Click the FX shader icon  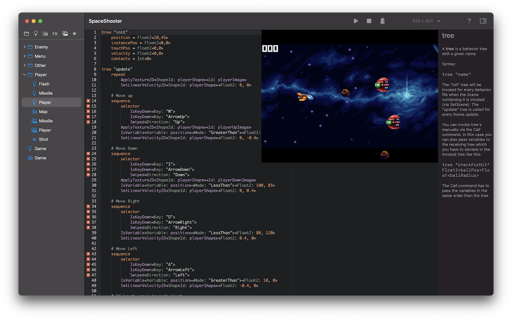[55, 34]
